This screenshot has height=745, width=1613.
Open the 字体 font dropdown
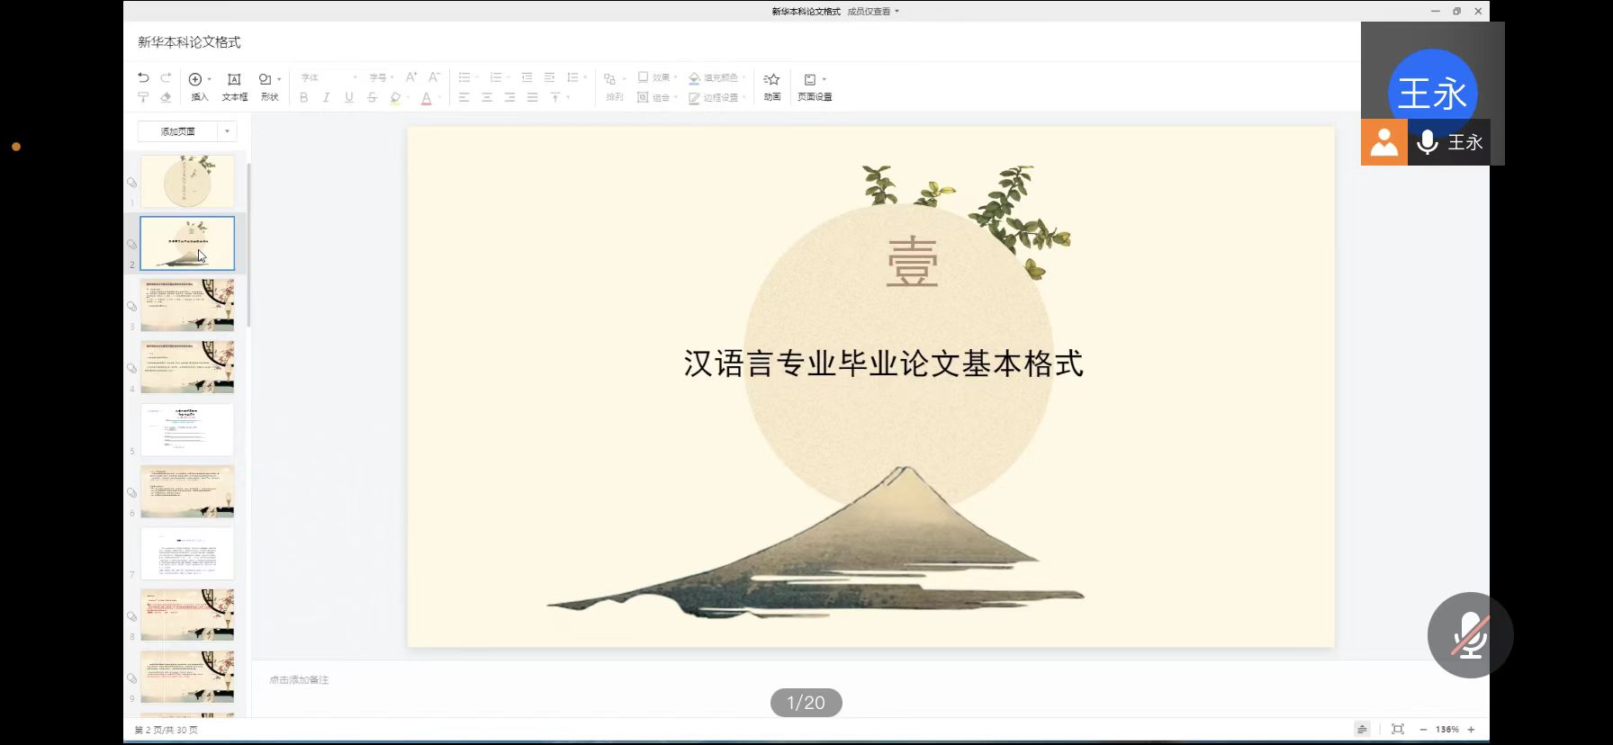pos(329,77)
